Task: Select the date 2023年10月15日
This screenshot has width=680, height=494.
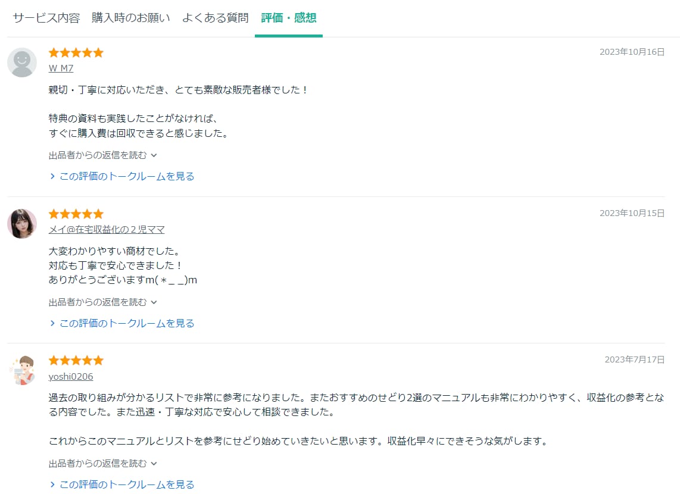Action: (632, 213)
